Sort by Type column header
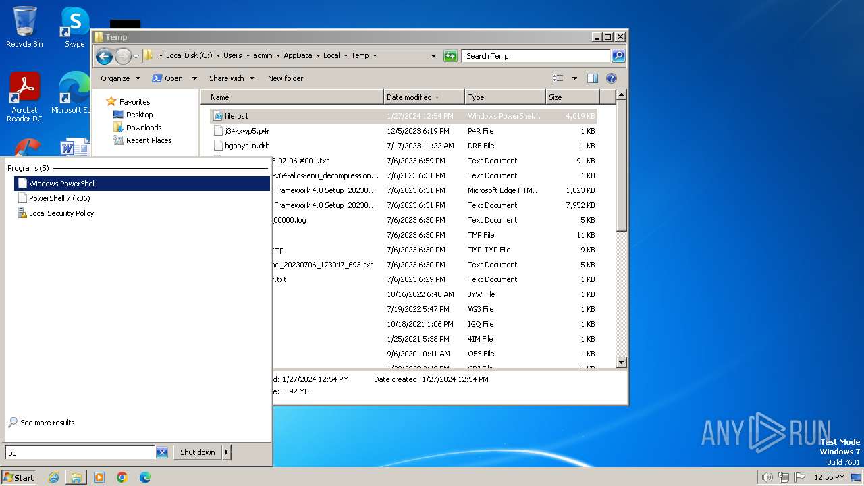Viewport: 864px width, 486px height. [x=505, y=97]
